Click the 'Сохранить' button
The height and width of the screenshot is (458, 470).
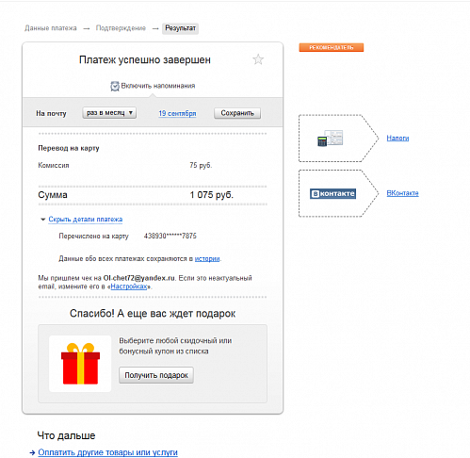237,113
